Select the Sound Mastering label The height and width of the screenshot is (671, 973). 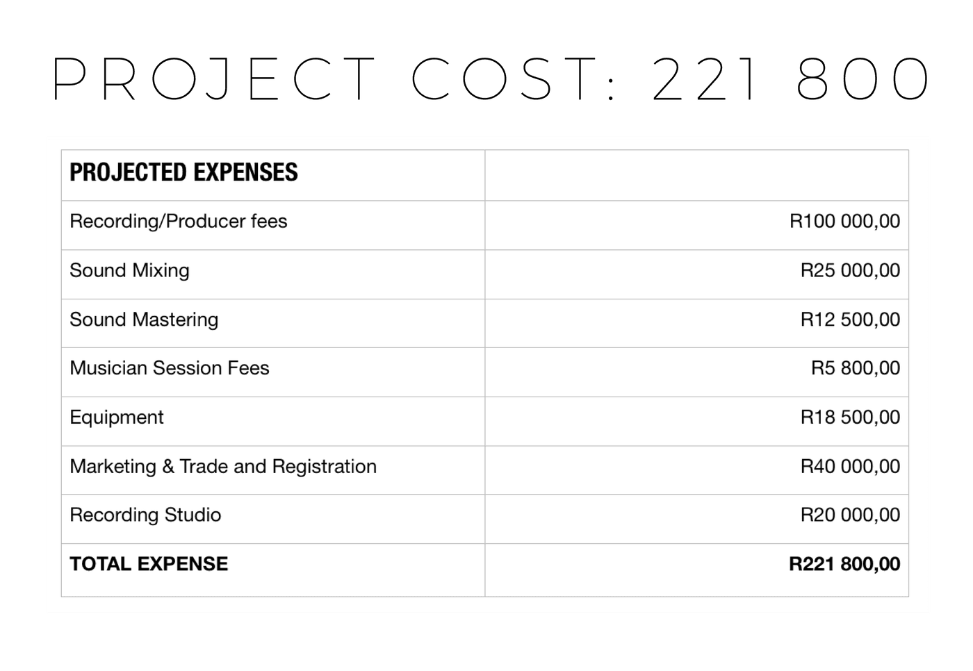coord(144,320)
